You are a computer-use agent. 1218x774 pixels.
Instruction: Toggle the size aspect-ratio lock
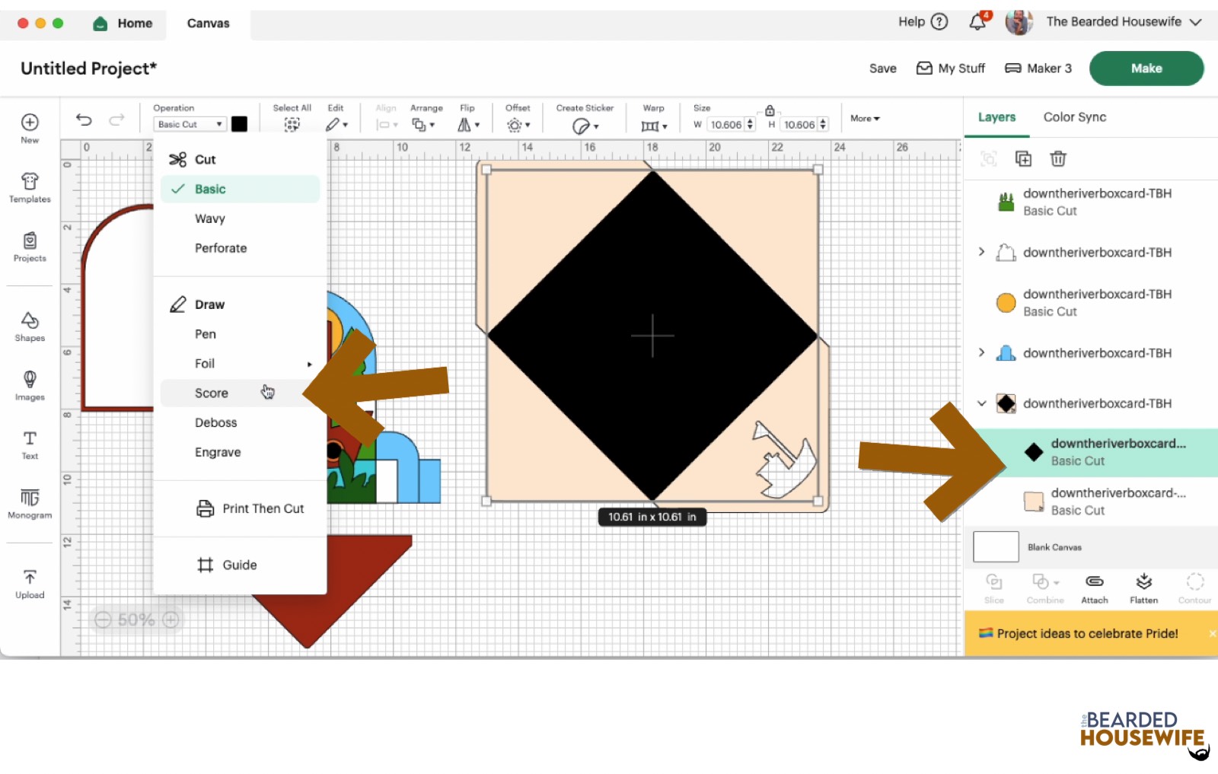tap(770, 110)
